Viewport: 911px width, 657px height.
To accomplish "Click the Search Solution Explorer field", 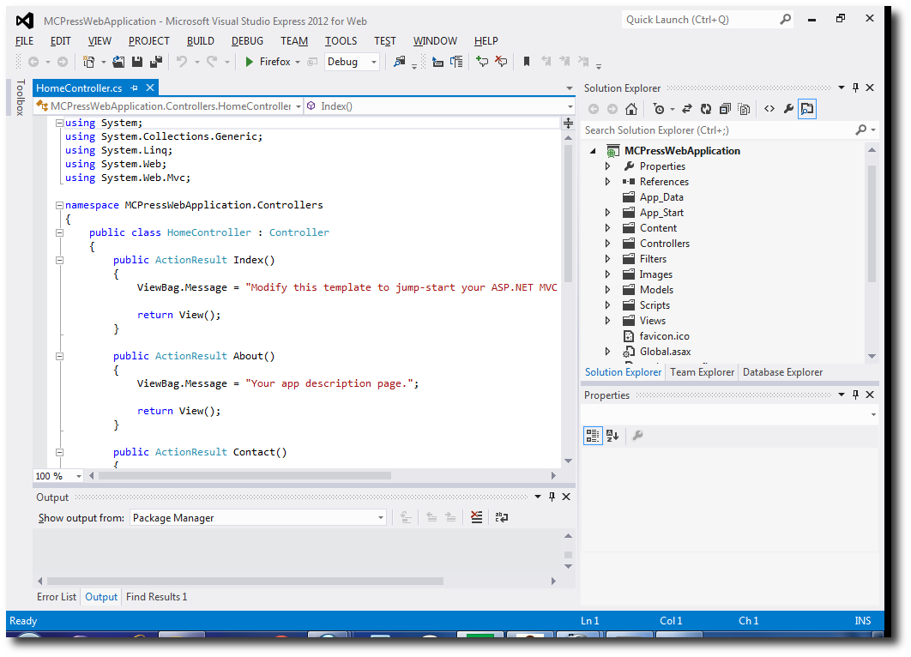I will (x=730, y=130).
